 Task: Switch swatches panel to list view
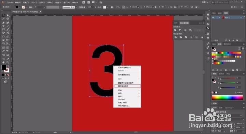240,48
